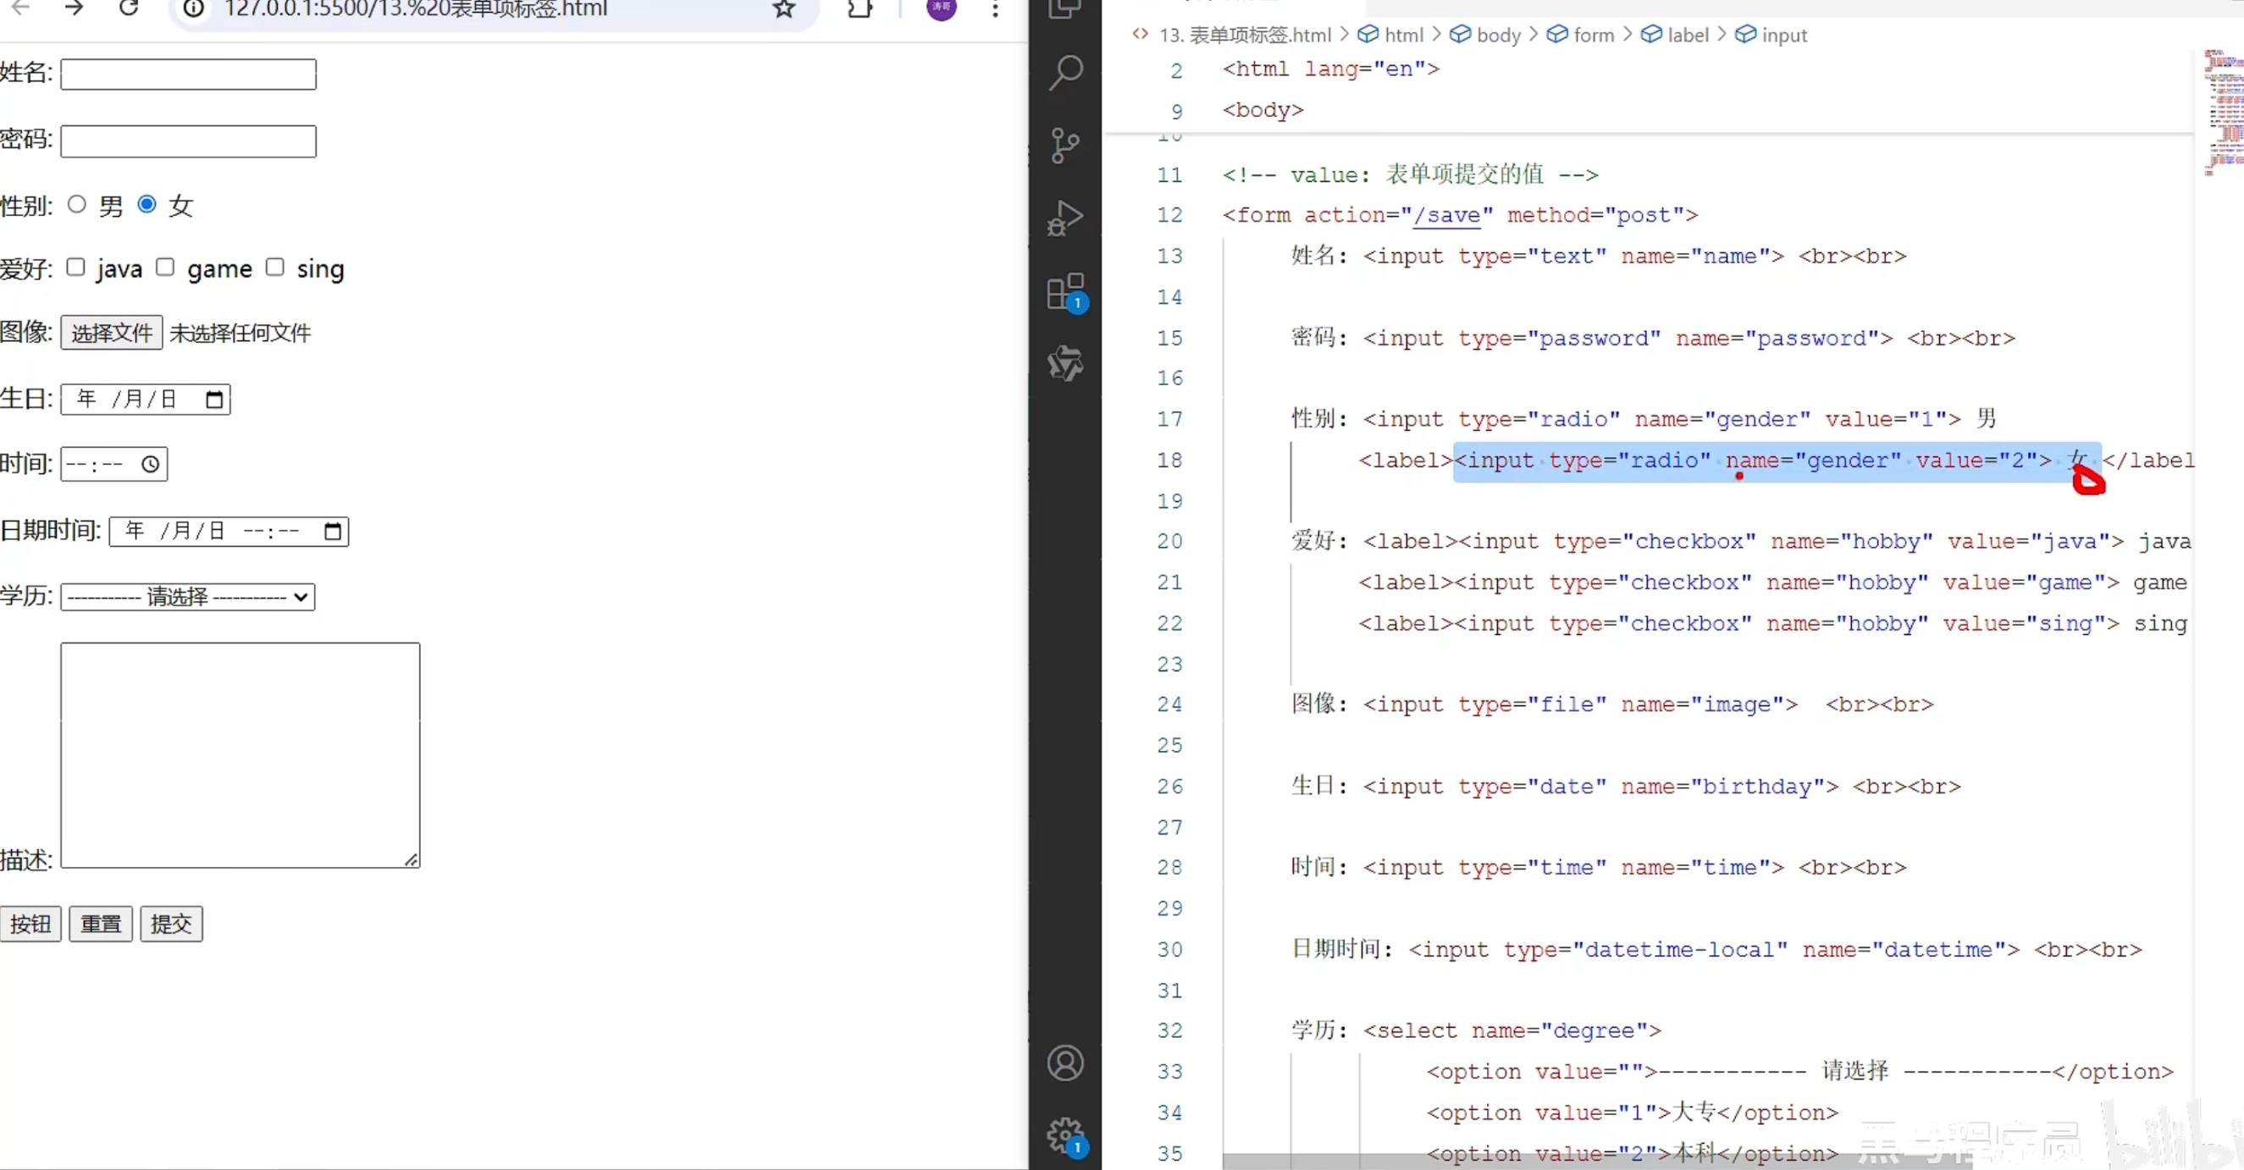Open the Run and Debug view

coord(1064,218)
